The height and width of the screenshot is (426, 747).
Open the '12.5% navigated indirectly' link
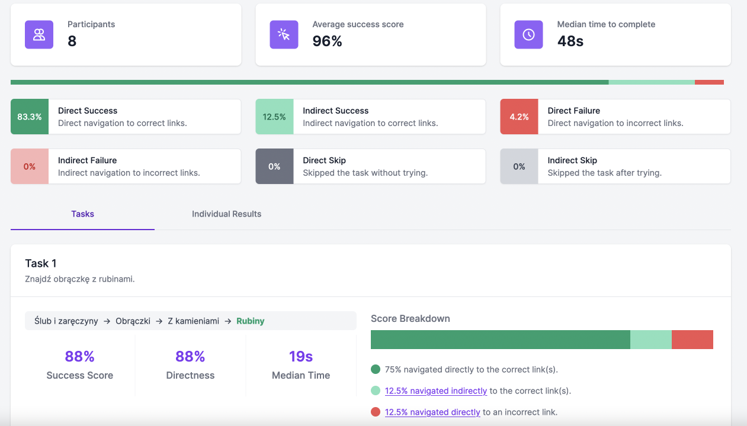tap(436, 390)
